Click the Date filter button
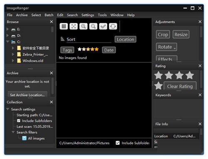This screenshot has height=159, width=208. (x=109, y=50)
